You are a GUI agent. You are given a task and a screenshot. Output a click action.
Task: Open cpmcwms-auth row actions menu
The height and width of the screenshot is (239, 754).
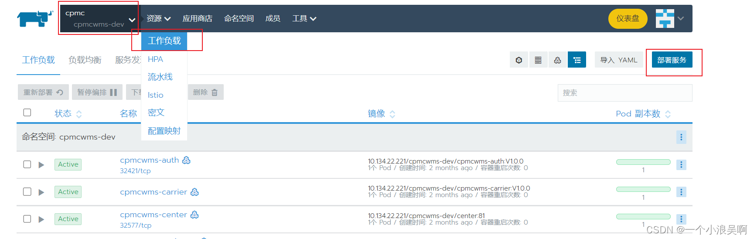(x=681, y=164)
